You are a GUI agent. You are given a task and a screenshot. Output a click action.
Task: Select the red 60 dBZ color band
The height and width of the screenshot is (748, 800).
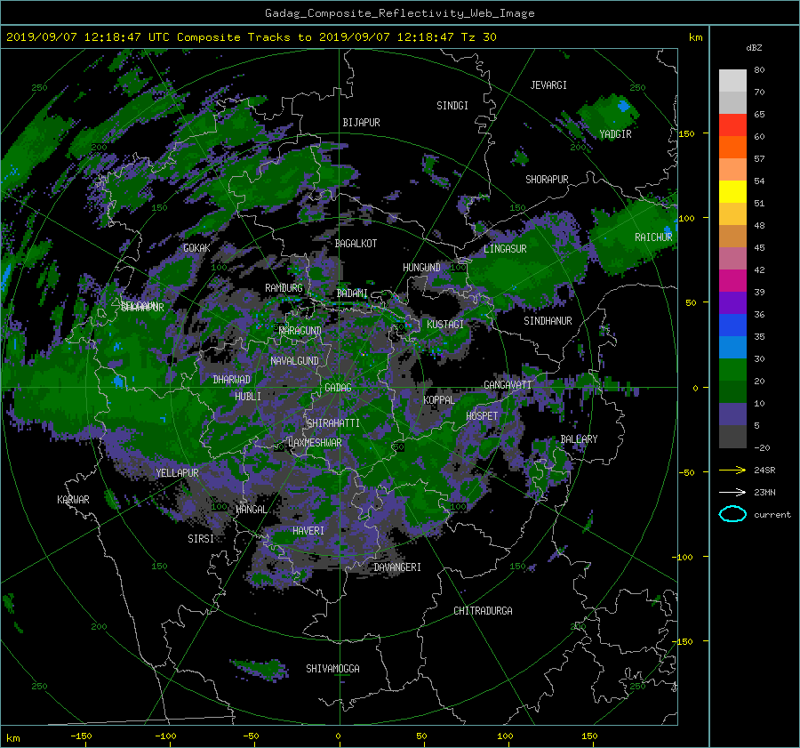[x=732, y=125]
